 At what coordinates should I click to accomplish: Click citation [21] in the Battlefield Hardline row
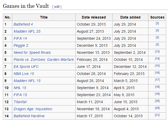[157, 115]
